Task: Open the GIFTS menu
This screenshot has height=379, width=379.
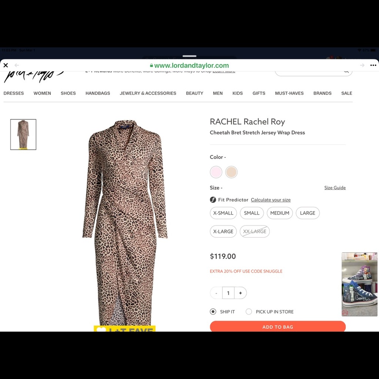Action: [259, 93]
